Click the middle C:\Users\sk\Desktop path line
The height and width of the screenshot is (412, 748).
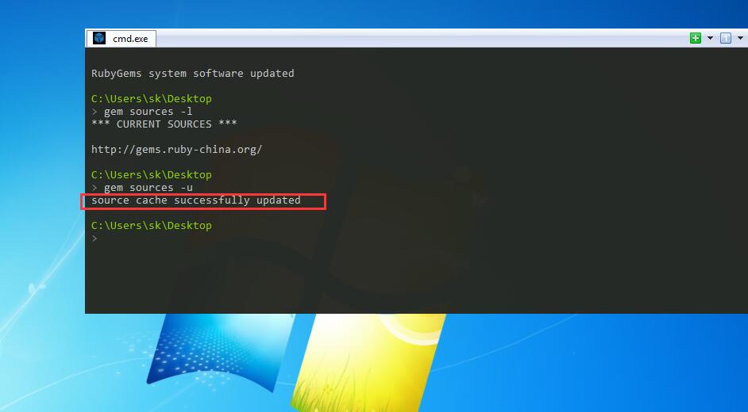point(152,175)
